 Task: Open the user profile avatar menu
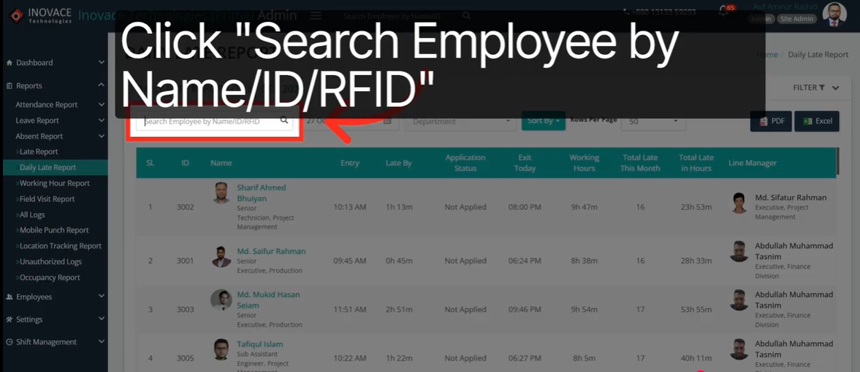tap(834, 15)
